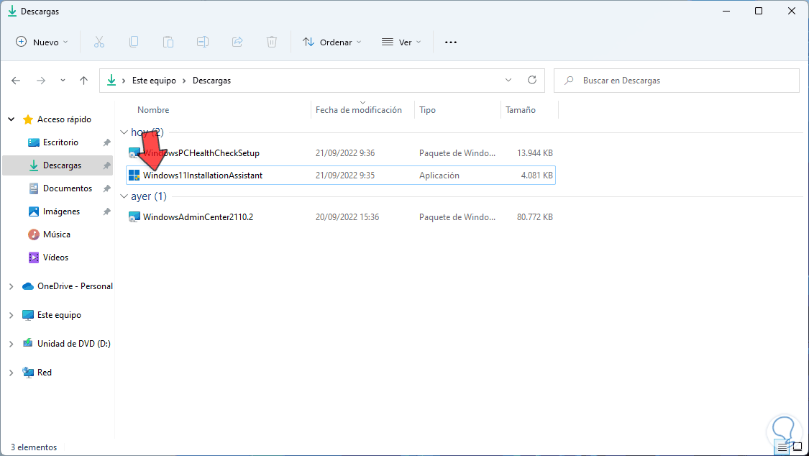Click the Escritorio folder icon in sidebar
The height and width of the screenshot is (456, 809).
pyautogui.click(x=34, y=142)
